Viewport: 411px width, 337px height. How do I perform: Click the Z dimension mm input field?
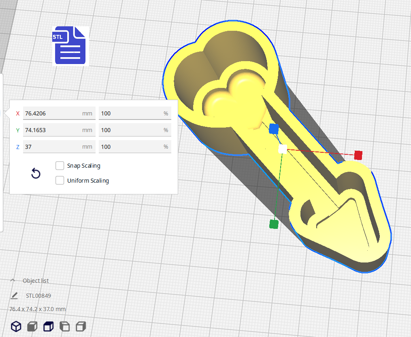pos(53,147)
